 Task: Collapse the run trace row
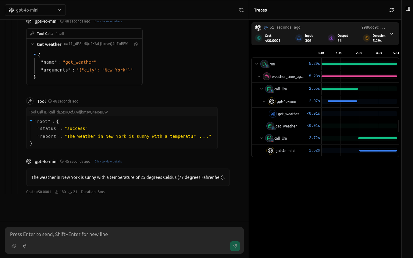click(256, 64)
